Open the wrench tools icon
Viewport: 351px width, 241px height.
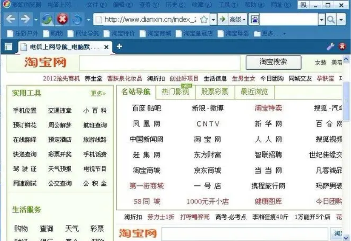coord(330,47)
